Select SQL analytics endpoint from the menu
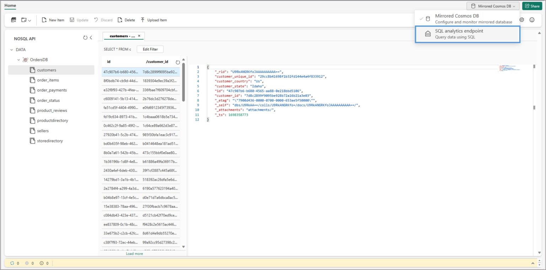The width and height of the screenshot is (546, 270). pyautogui.click(x=459, y=33)
